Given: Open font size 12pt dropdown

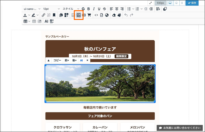Looking at the screenshot, I should [x=52, y=9].
